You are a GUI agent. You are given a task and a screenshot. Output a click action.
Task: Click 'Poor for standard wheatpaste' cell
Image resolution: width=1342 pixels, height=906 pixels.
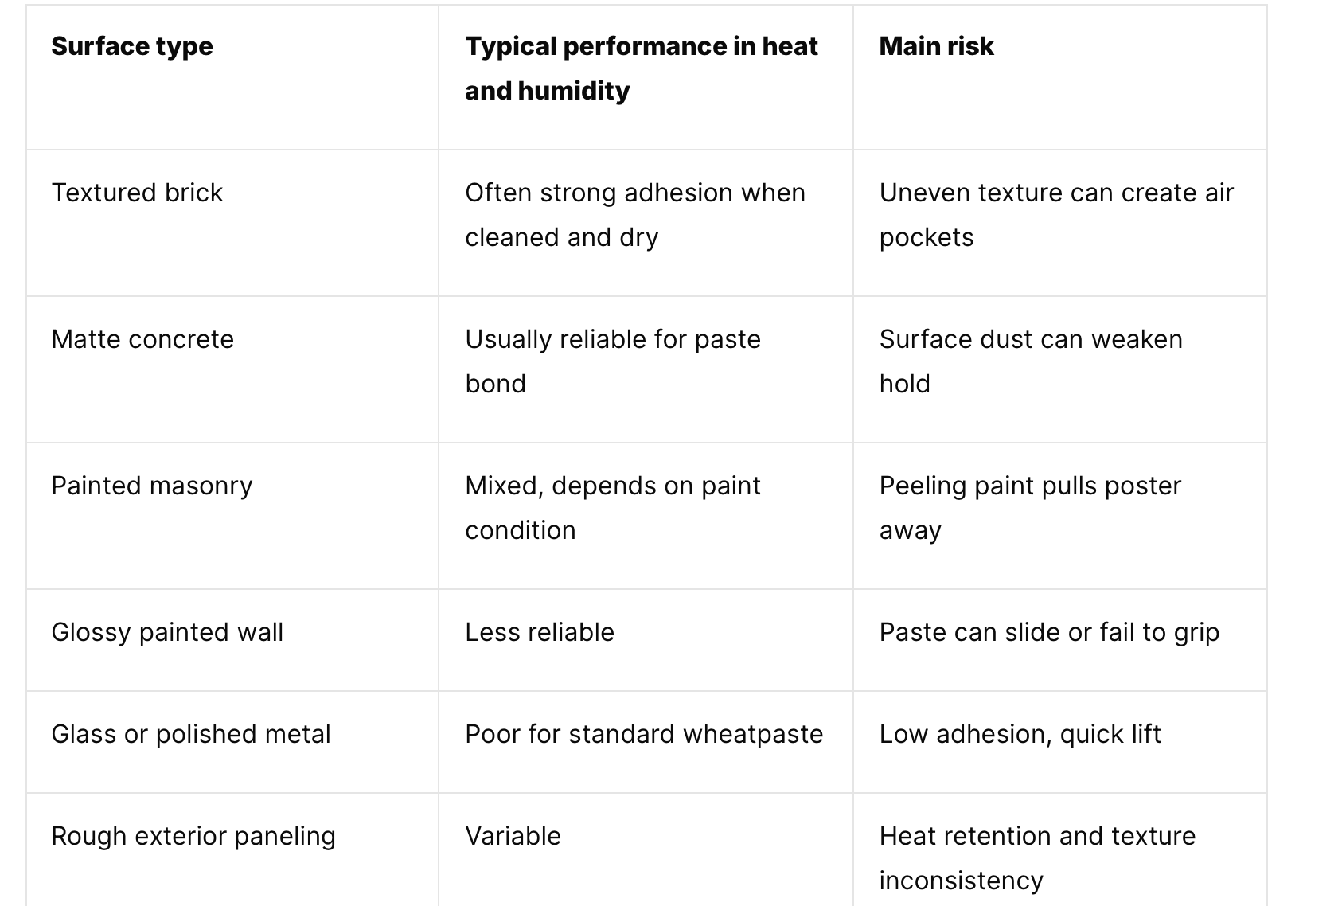coord(646,742)
